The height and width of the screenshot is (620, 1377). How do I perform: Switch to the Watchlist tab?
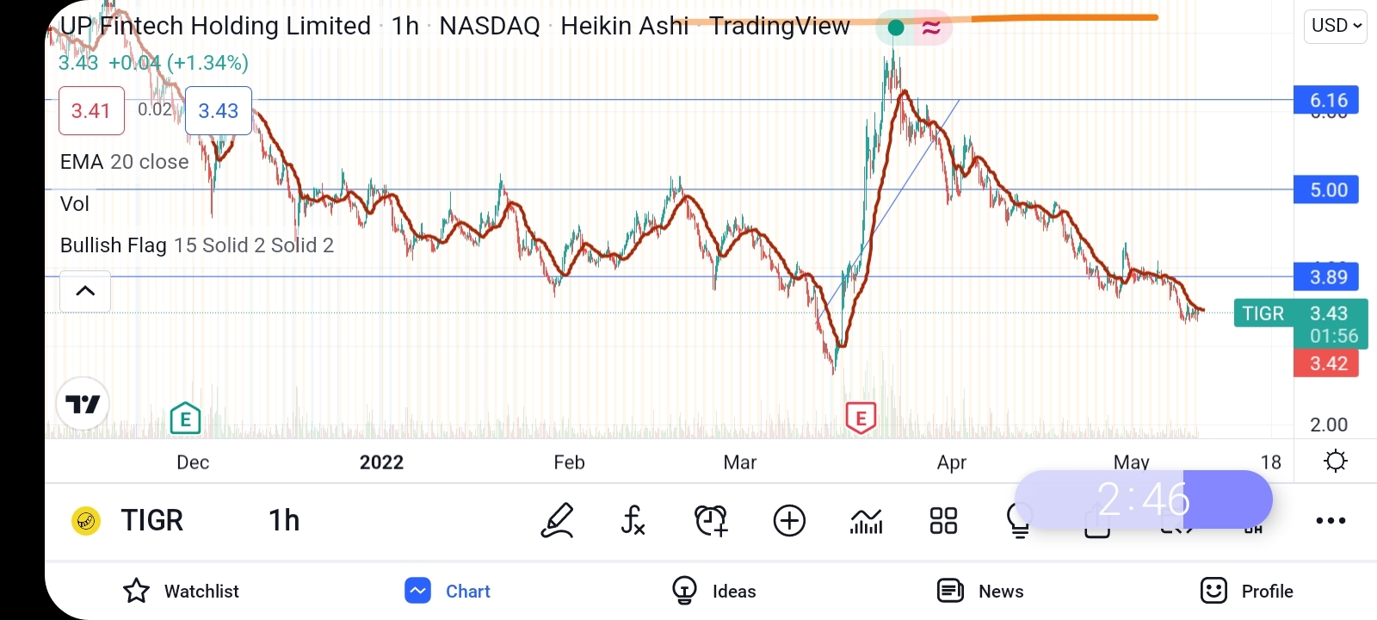[182, 591]
